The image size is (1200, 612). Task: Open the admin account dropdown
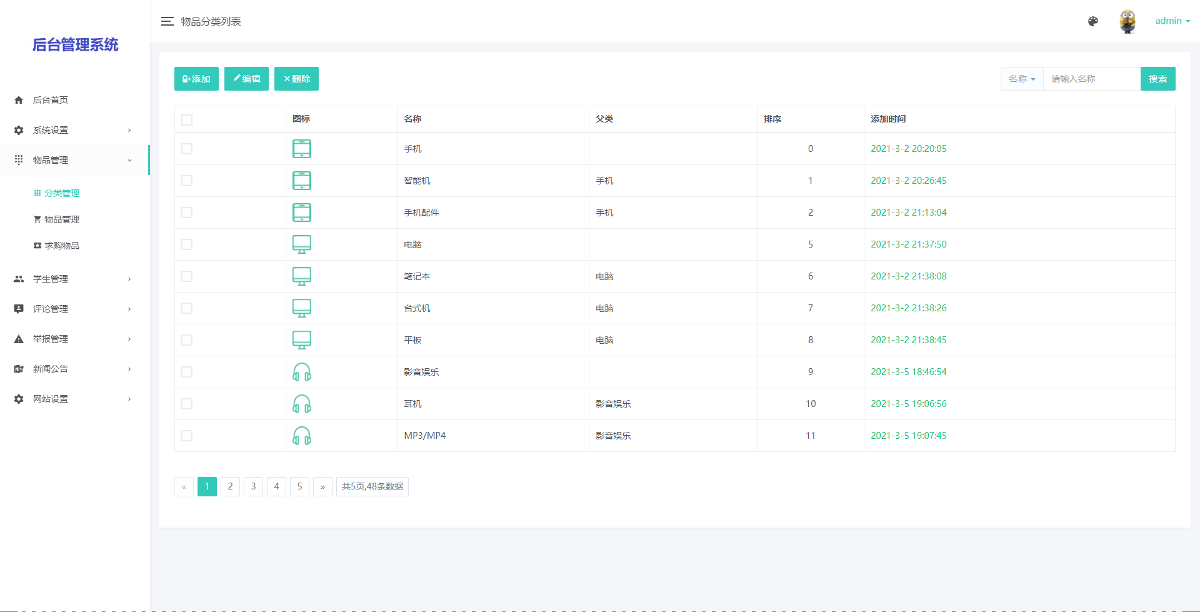(1172, 21)
